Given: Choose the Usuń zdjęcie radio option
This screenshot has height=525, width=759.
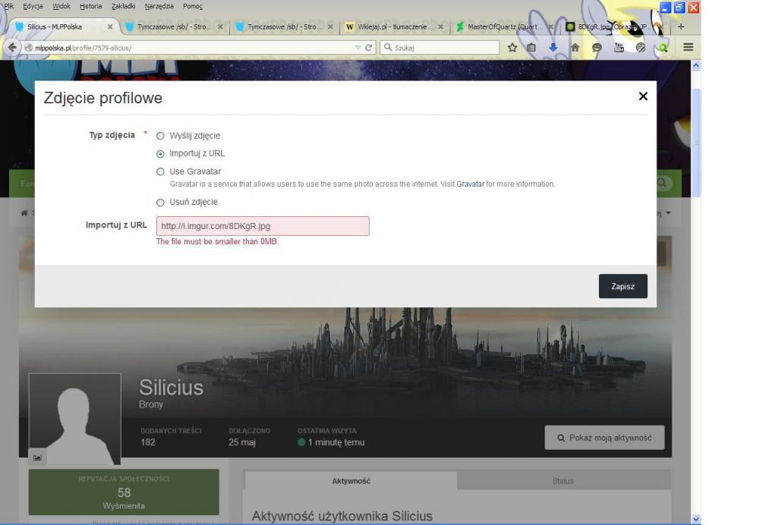Looking at the screenshot, I should tap(160, 203).
